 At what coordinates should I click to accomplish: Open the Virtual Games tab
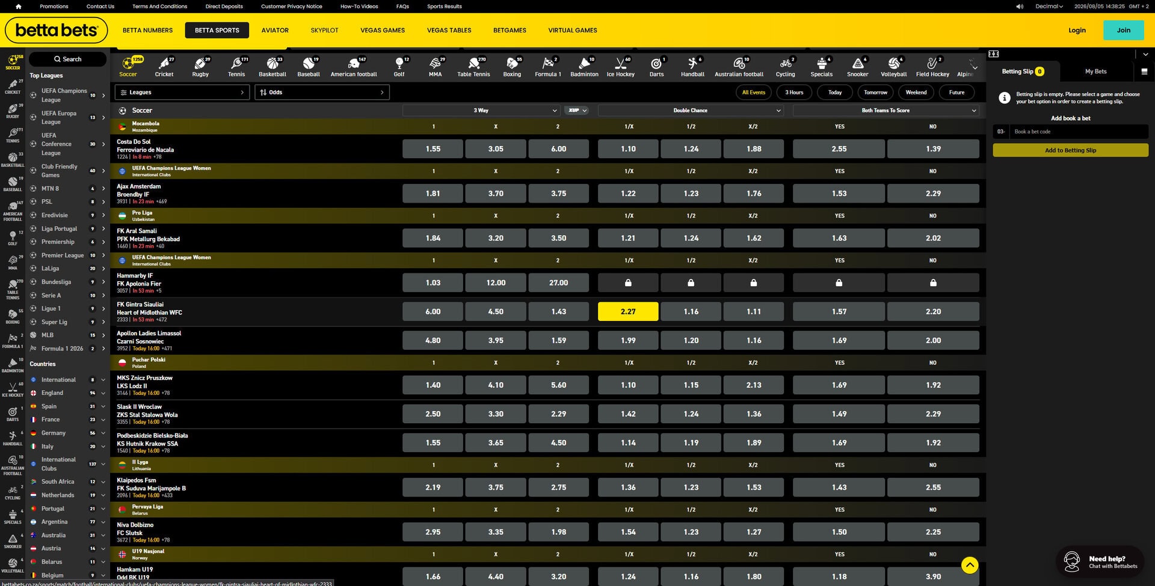coord(573,30)
